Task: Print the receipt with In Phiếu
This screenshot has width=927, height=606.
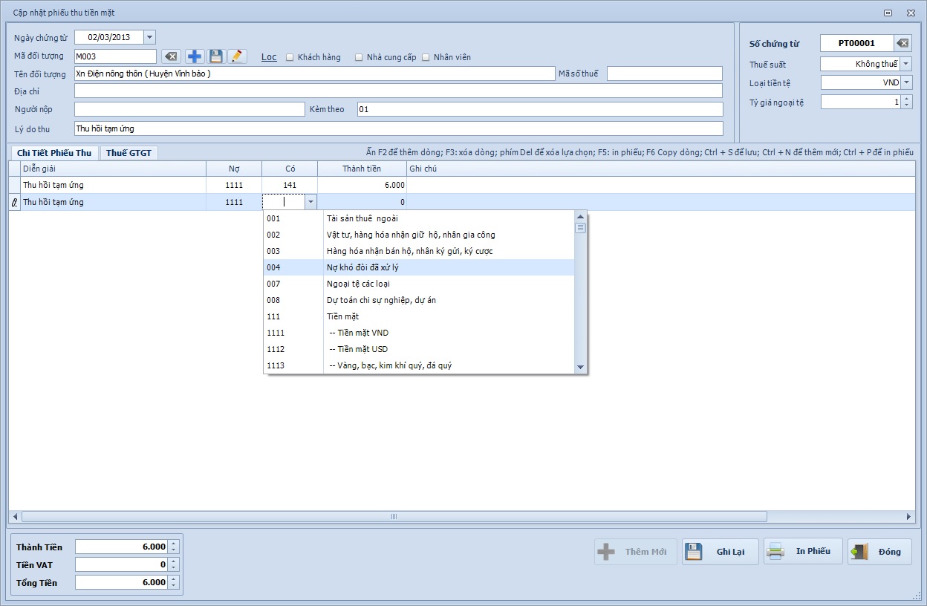Action: coord(802,552)
